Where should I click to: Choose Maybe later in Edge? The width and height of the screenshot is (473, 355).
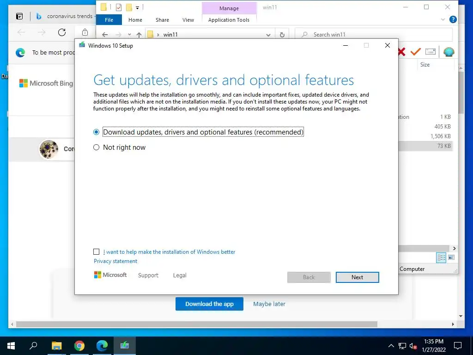click(269, 304)
